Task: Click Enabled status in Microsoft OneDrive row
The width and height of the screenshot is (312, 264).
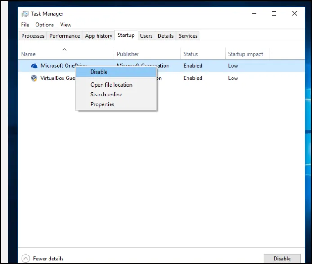Action: point(193,65)
